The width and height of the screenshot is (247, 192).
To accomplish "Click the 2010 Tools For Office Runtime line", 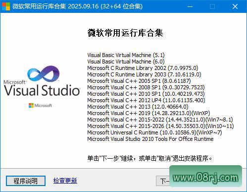I will pyautogui.click(x=150, y=139).
